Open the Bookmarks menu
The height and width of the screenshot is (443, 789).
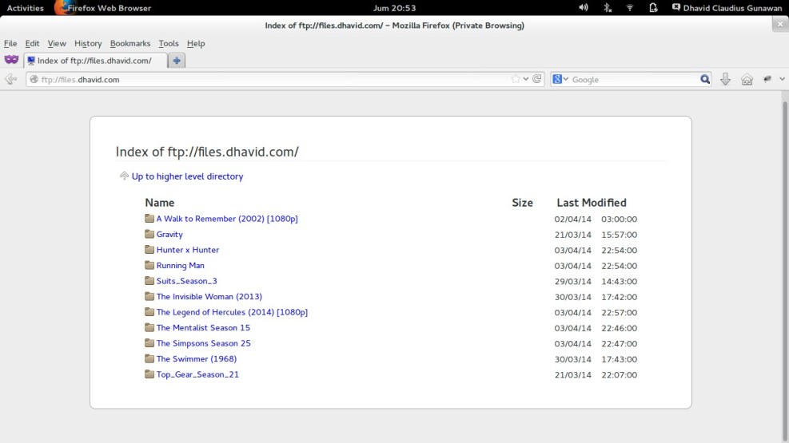click(130, 43)
